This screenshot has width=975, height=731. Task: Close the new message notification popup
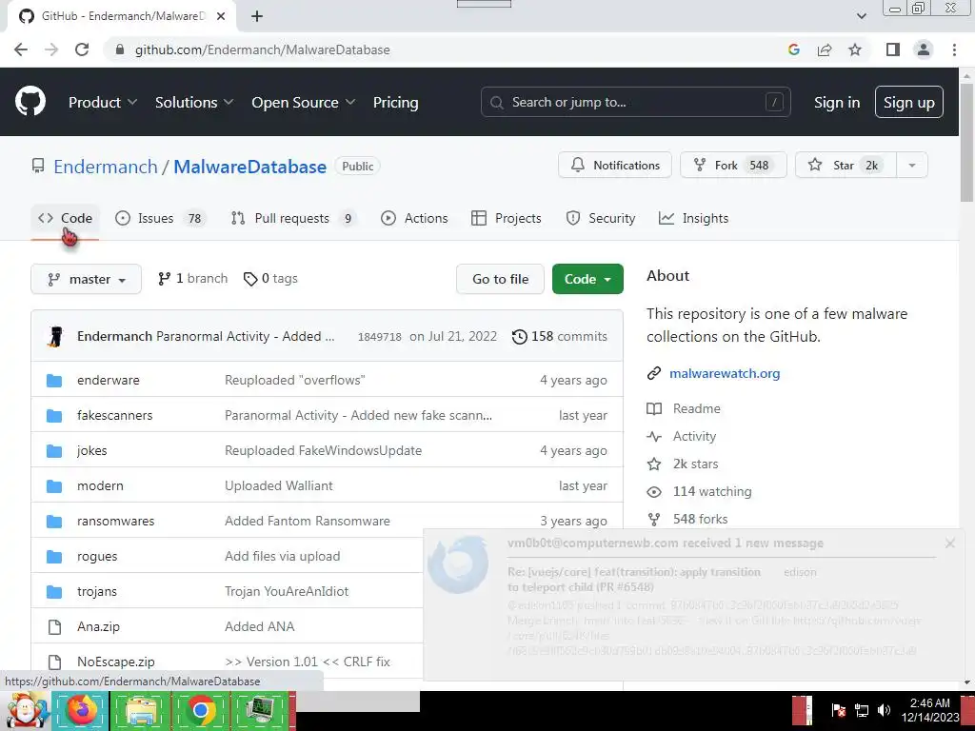[949, 543]
